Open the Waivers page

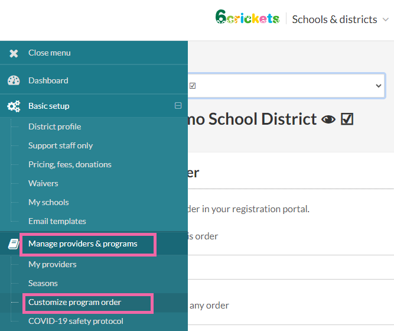point(43,183)
